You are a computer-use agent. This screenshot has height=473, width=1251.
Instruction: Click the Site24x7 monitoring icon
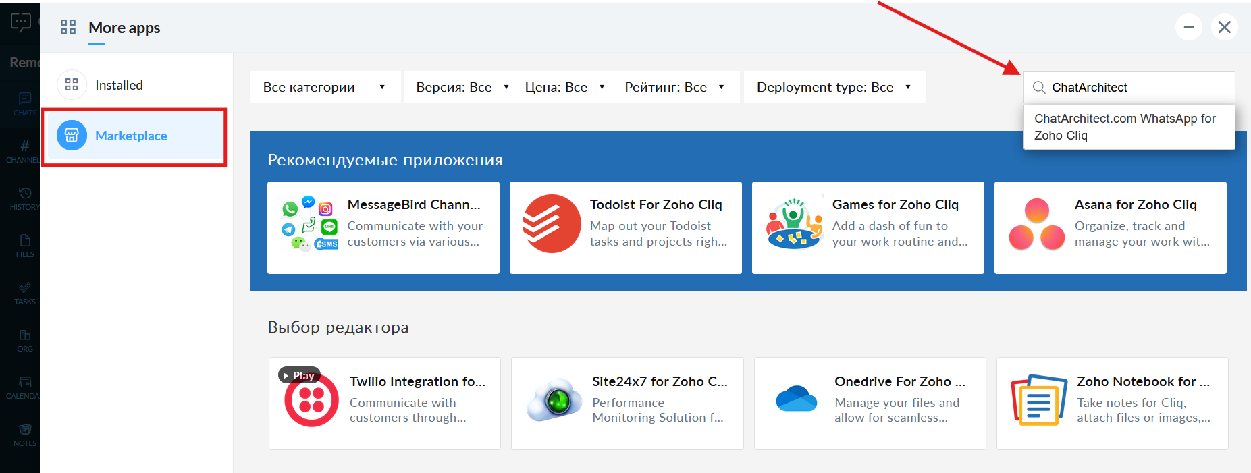click(x=554, y=400)
